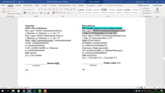Select the Выделение style
The height and width of the screenshot is (93, 165).
tap(127, 11)
